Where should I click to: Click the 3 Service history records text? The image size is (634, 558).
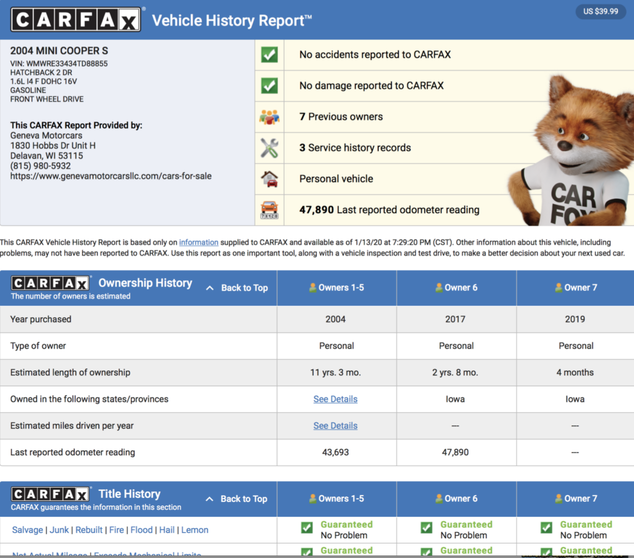click(x=355, y=148)
